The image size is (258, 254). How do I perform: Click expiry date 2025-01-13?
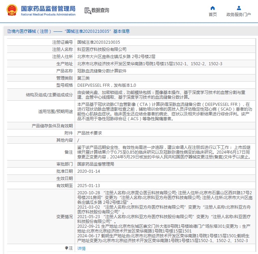coord(89,186)
